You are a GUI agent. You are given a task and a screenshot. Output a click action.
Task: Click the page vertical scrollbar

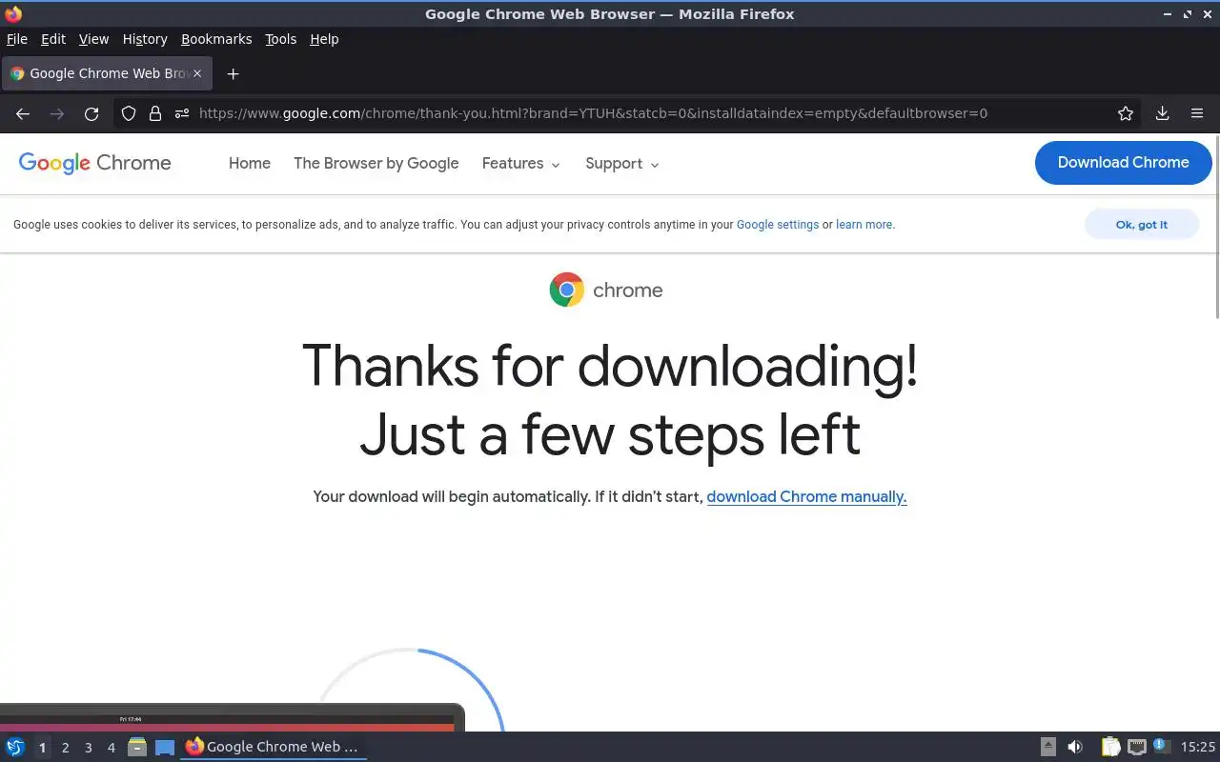(x=1215, y=229)
